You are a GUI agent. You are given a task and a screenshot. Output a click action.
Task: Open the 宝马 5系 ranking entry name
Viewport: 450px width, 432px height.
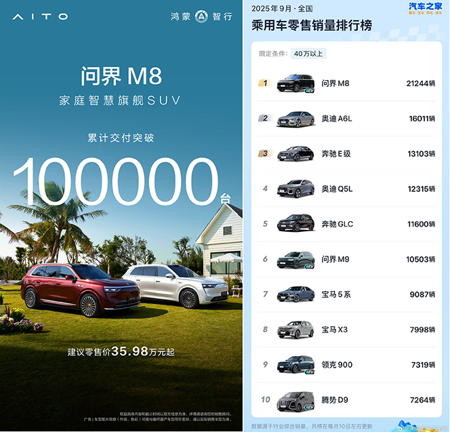336,294
